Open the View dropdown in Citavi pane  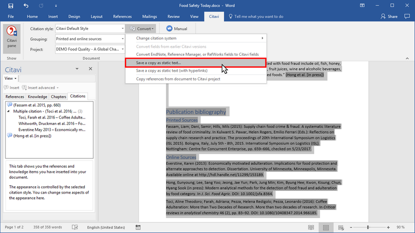tap(10, 79)
